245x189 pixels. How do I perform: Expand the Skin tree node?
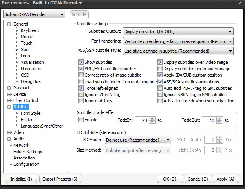(x=17, y=49)
